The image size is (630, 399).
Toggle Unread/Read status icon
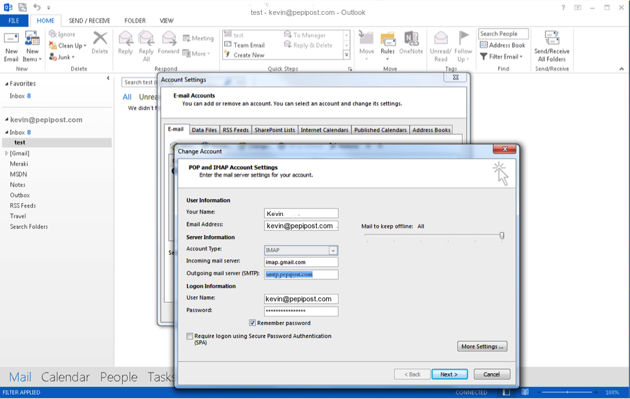click(x=441, y=38)
